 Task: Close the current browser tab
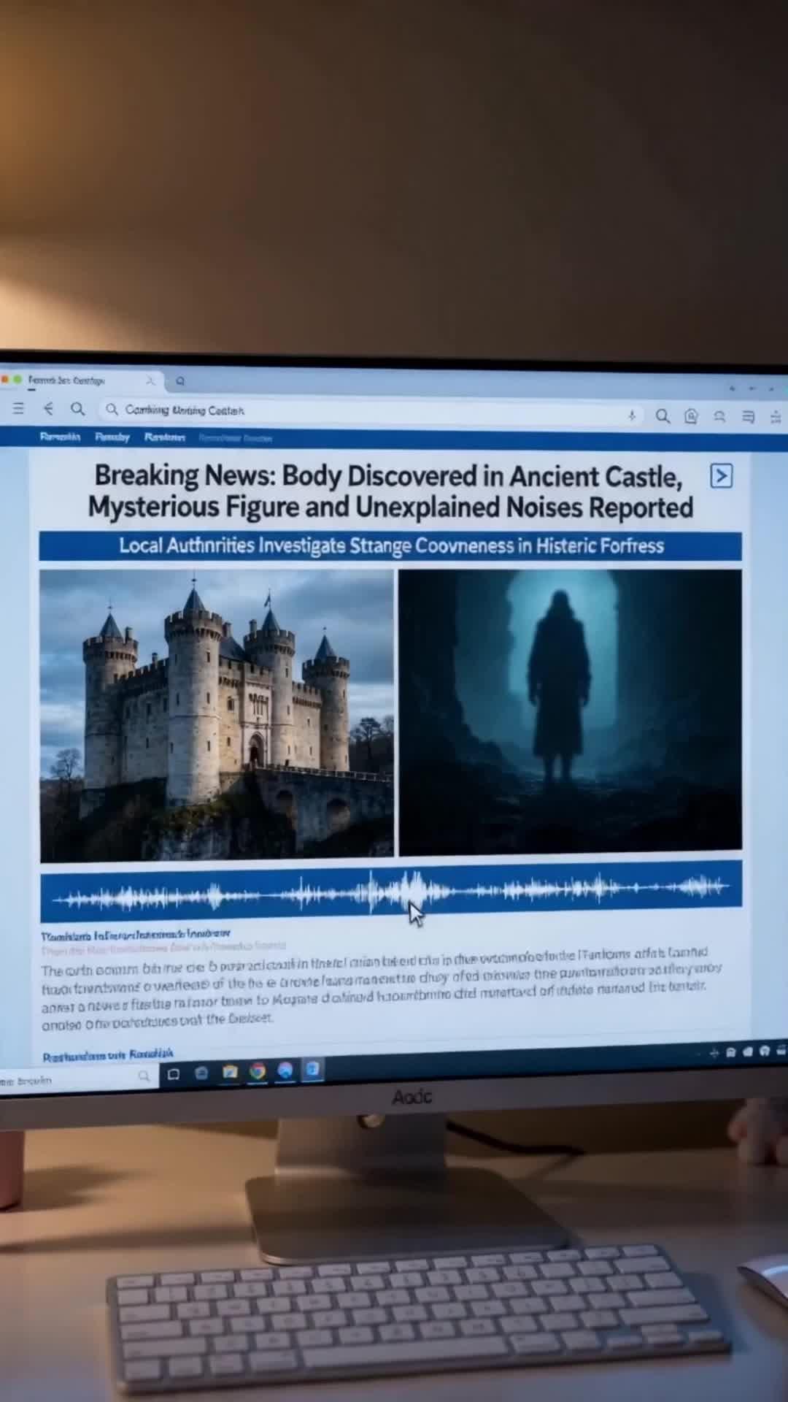(x=150, y=380)
